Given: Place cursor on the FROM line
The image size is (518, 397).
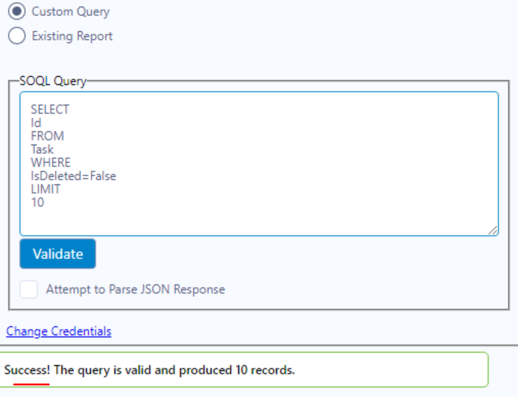Looking at the screenshot, I should (x=47, y=136).
